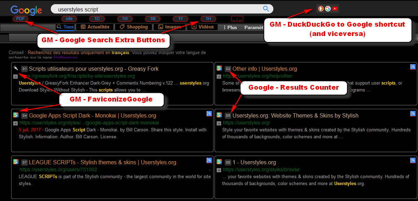Toggle the 1H time filter button
418x201 pixels.
[208, 19]
